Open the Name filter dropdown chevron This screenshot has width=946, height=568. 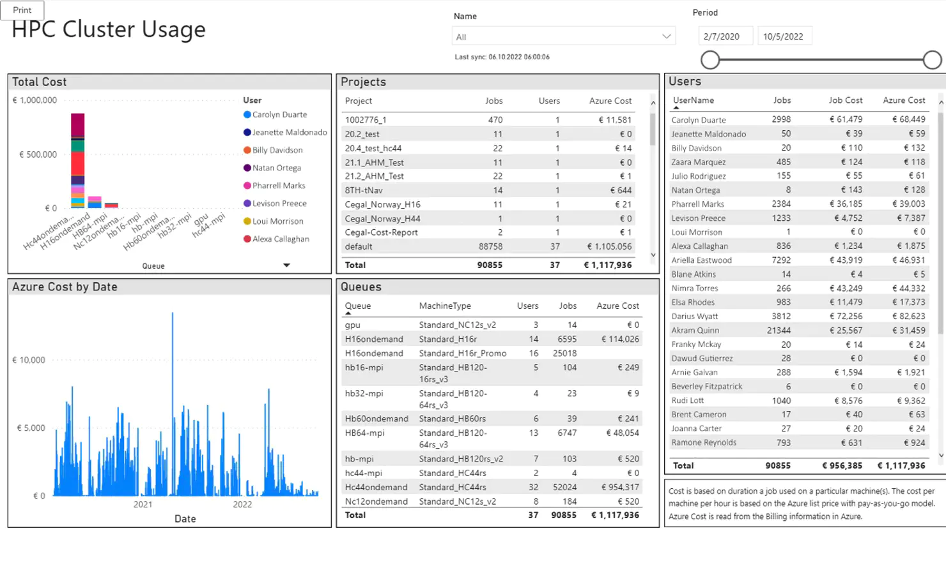point(666,36)
